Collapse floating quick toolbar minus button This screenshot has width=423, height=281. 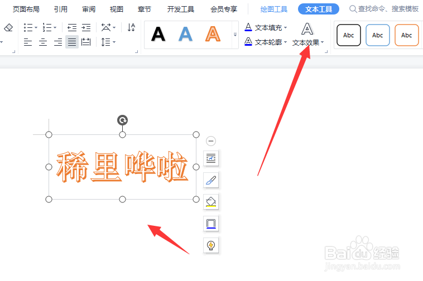(x=211, y=141)
